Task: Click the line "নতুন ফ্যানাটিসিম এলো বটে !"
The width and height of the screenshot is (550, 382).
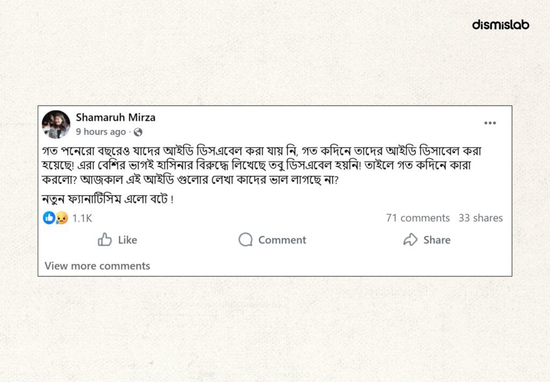Action: [x=107, y=200]
